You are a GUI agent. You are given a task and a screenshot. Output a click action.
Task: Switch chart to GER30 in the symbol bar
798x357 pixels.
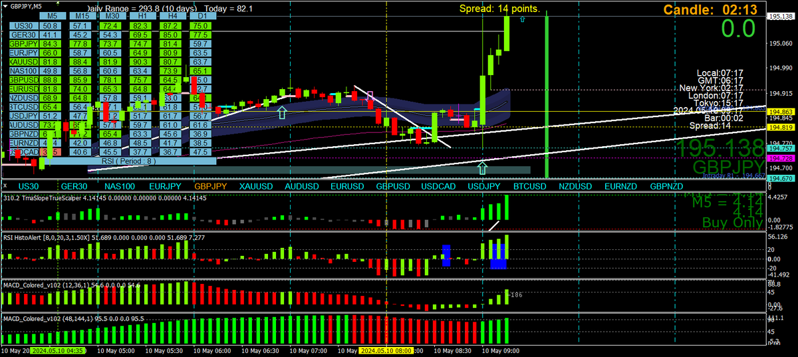pyautogui.click(x=73, y=187)
